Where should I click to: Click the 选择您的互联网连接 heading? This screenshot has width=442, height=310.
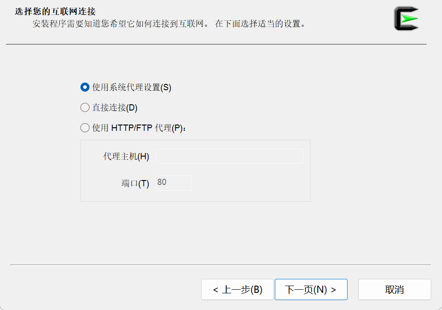(55, 12)
